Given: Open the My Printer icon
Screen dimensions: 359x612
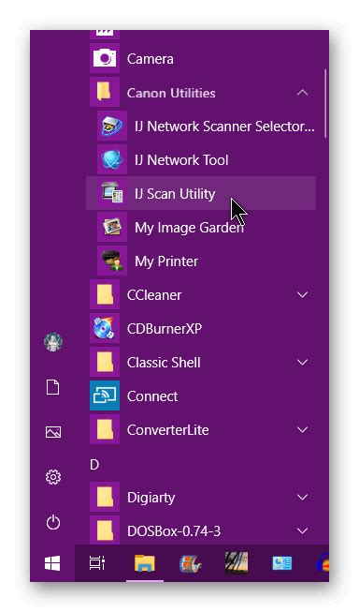Looking at the screenshot, I should tap(112, 261).
